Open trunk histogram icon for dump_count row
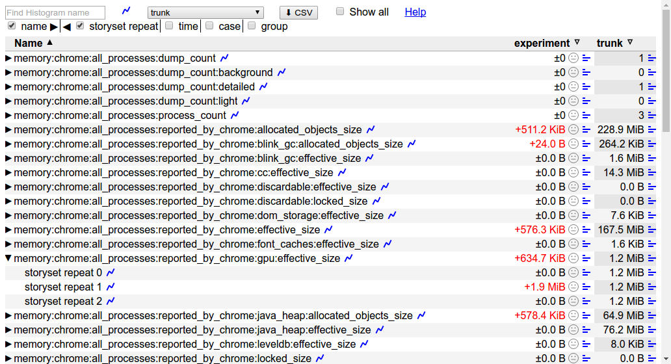Viewport: 671px width, 364px height. [x=651, y=58]
